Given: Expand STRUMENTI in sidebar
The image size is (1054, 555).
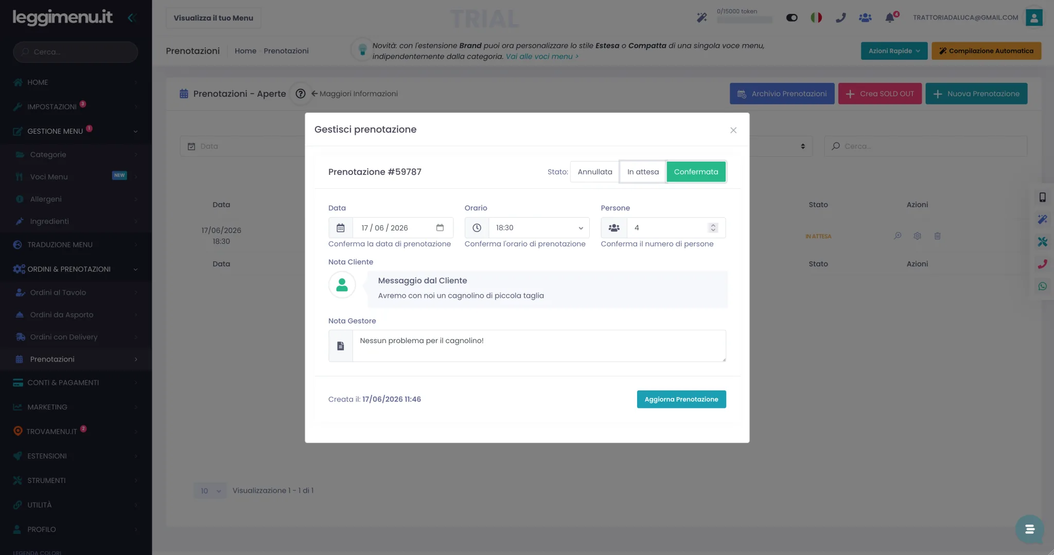Looking at the screenshot, I should 76,480.
